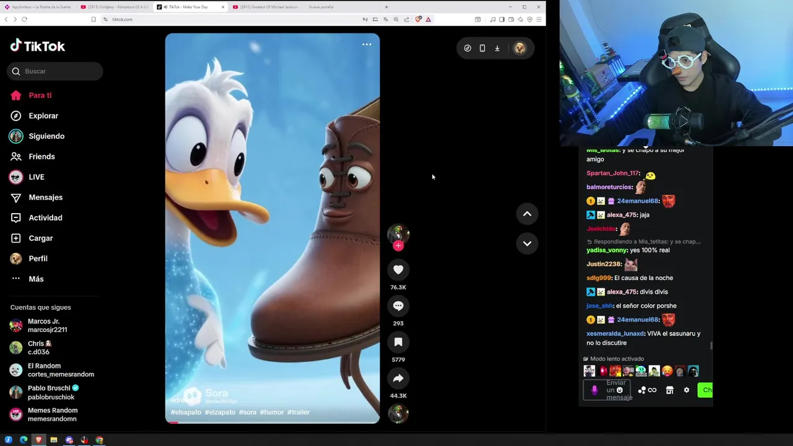Share the video with arrow icon

(398, 378)
